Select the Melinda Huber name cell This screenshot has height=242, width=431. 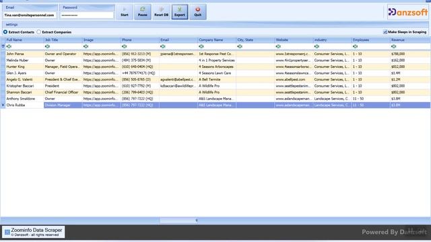pyautogui.click(x=24, y=61)
